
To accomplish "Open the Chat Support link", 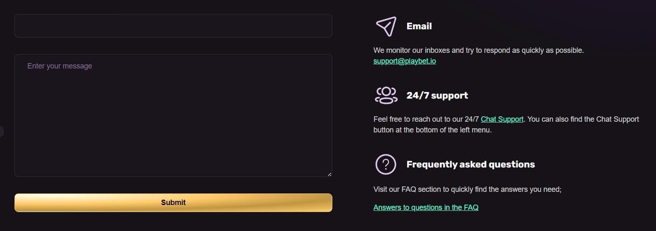I will pyautogui.click(x=502, y=119).
